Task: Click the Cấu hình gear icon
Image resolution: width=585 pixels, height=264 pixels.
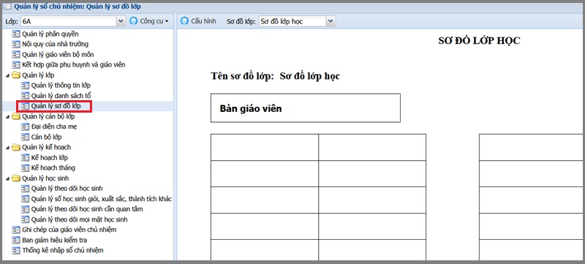Action: click(x=184, y=21)
